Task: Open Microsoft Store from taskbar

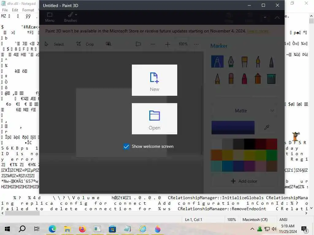Action: (112, 229)
